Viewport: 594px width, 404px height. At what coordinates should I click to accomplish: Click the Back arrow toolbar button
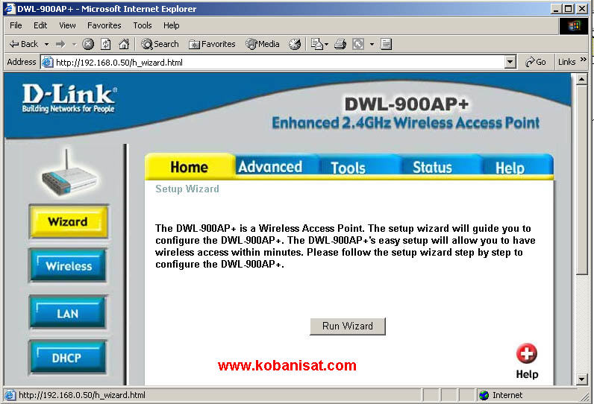23,44
